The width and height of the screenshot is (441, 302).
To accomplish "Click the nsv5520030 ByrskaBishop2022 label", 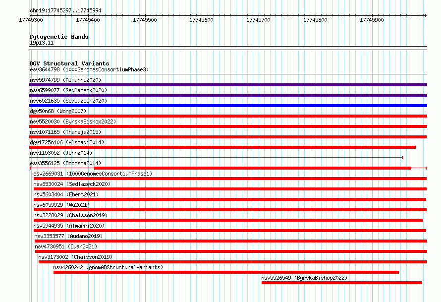I will 73,121.
